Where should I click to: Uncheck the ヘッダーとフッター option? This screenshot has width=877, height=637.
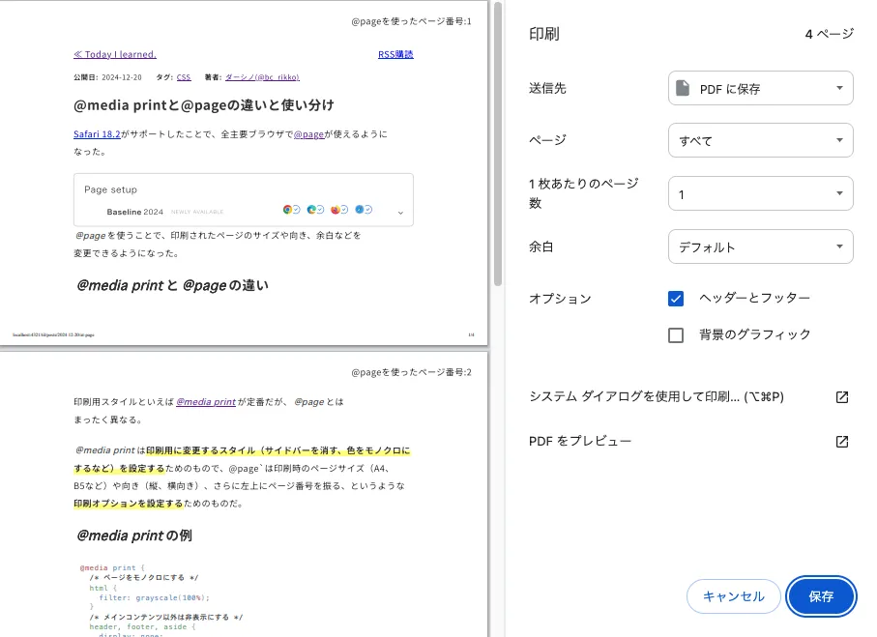676,299
